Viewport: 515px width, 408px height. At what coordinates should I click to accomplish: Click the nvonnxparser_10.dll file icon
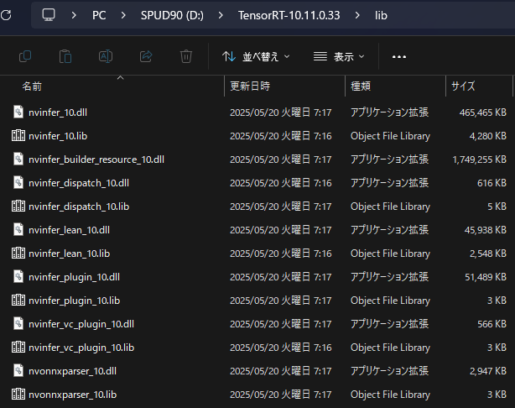coord(18,370)
